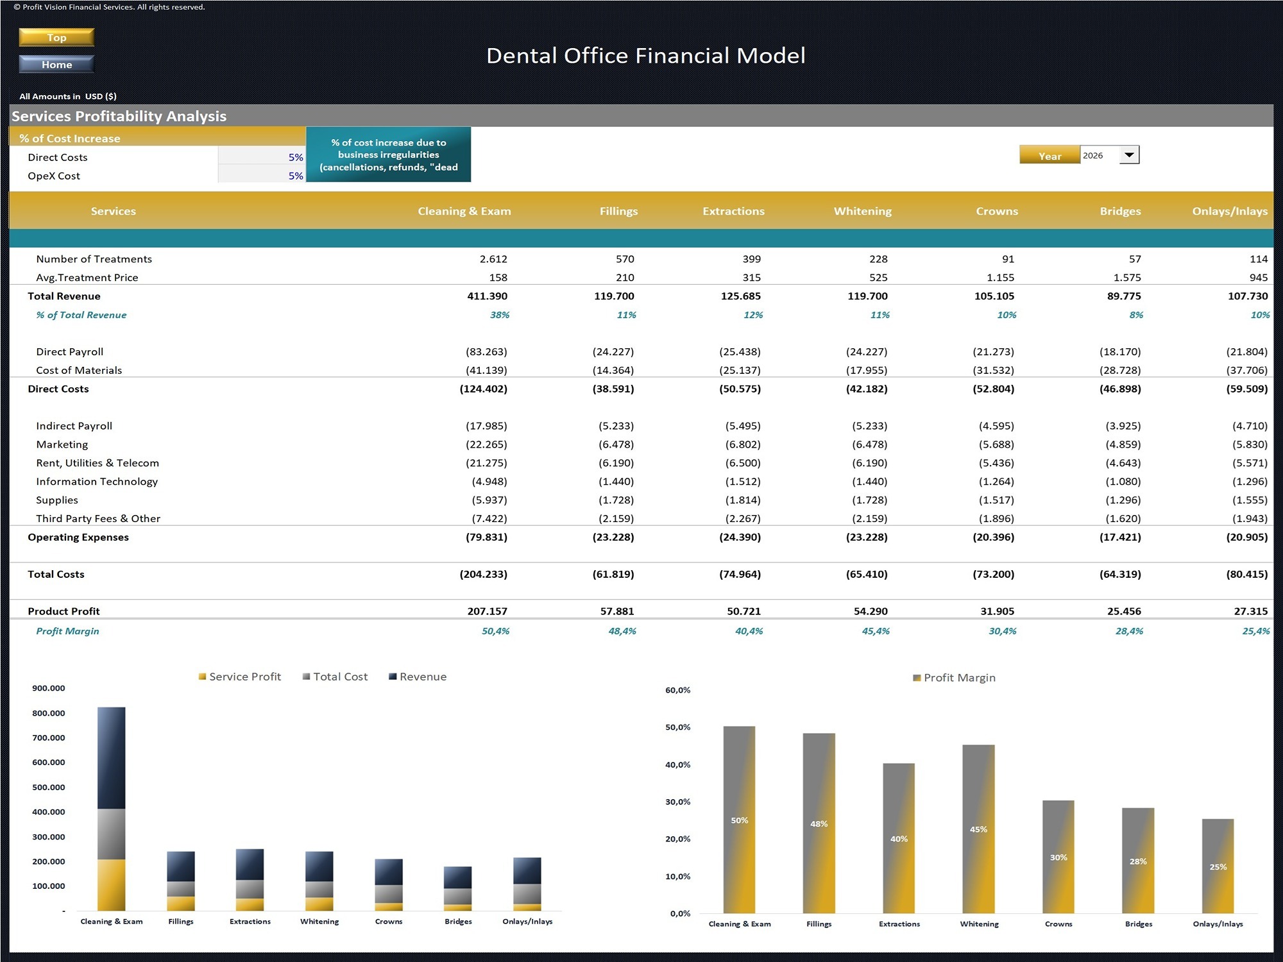Click the Crowns average price 1.155
The height and width of the screenshot is (962, 1283).
point(1000,278)
